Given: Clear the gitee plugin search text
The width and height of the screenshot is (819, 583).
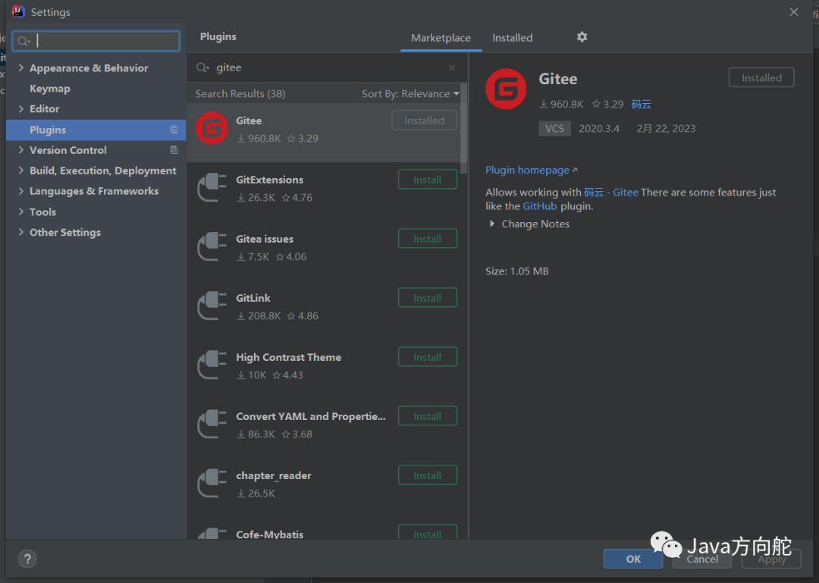Looking at the screenshot, I should [452, 68].
